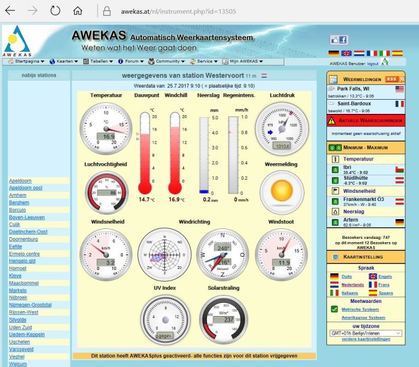The image size is (419, 367).
Task: Open the Kleve station link
Action: pos(15,276)
